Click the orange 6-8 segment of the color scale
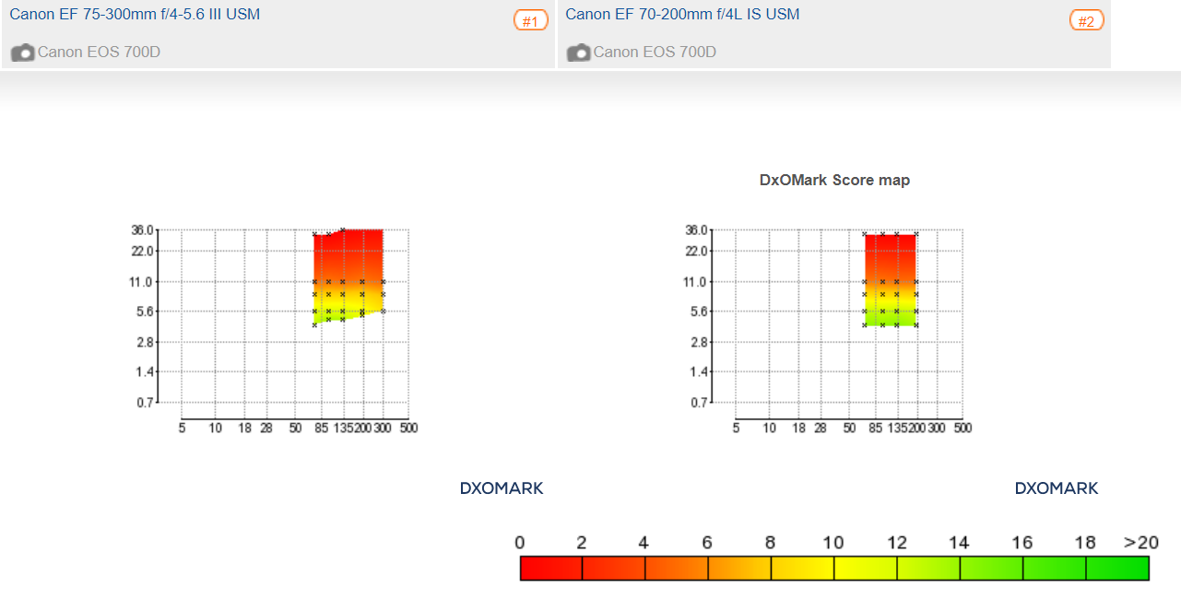 [x=739, y=569]
